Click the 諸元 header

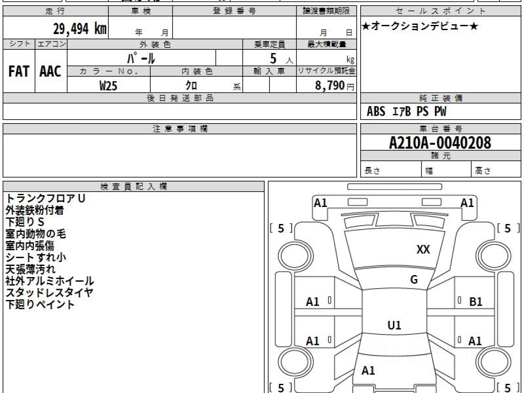click(x=441, y=156)
